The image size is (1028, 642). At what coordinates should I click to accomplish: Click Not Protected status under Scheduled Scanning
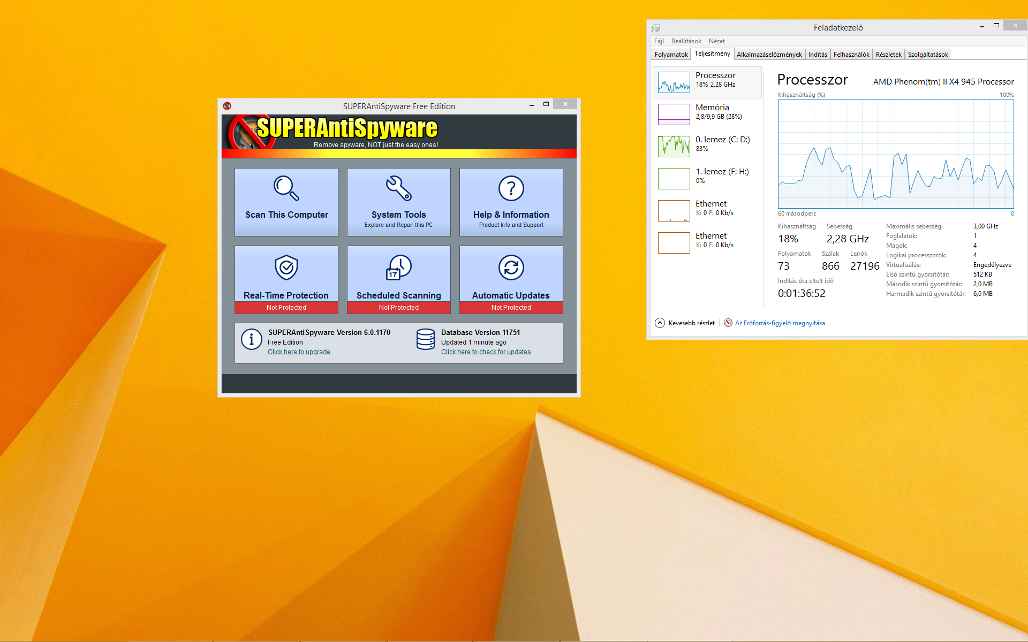pyautogui.click(x=398, y=308)
